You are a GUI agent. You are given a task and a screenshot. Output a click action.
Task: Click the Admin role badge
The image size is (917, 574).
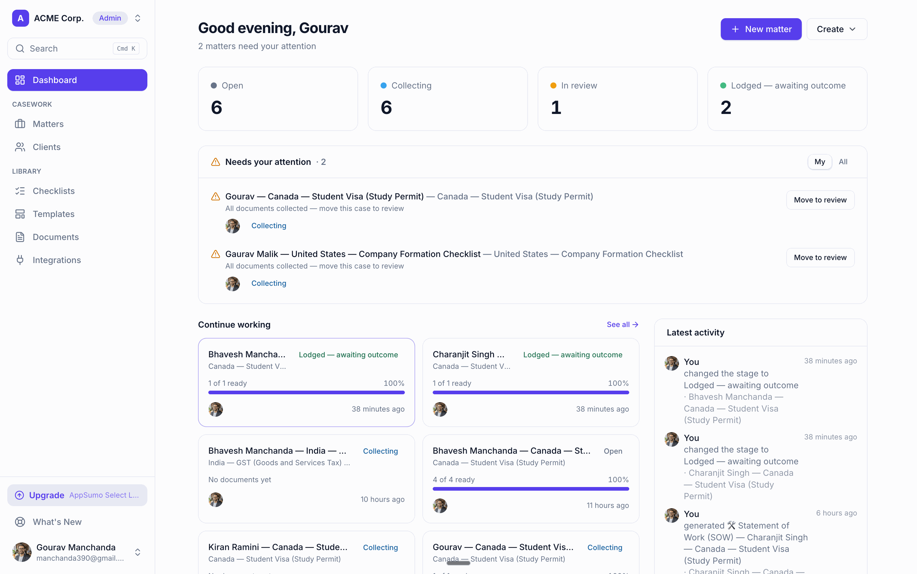click(110, 18)
